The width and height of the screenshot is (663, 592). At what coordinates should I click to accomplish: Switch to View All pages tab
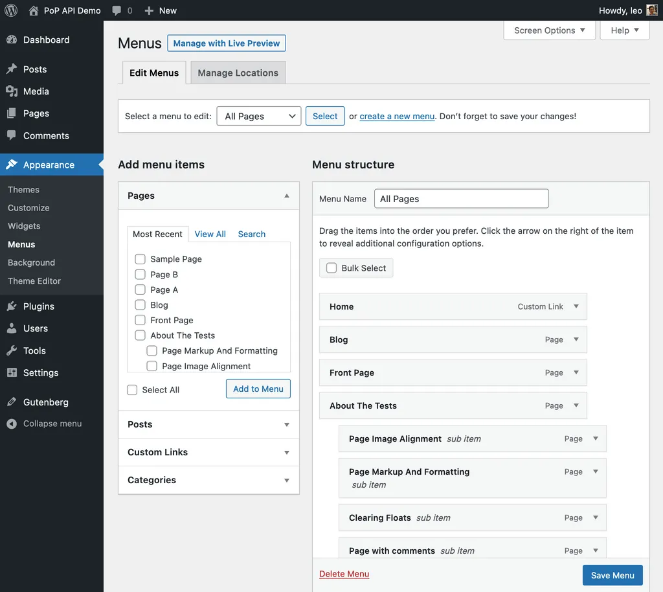(210, 234)
